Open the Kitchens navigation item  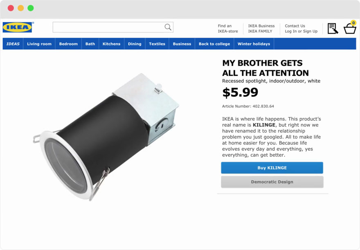111,44
